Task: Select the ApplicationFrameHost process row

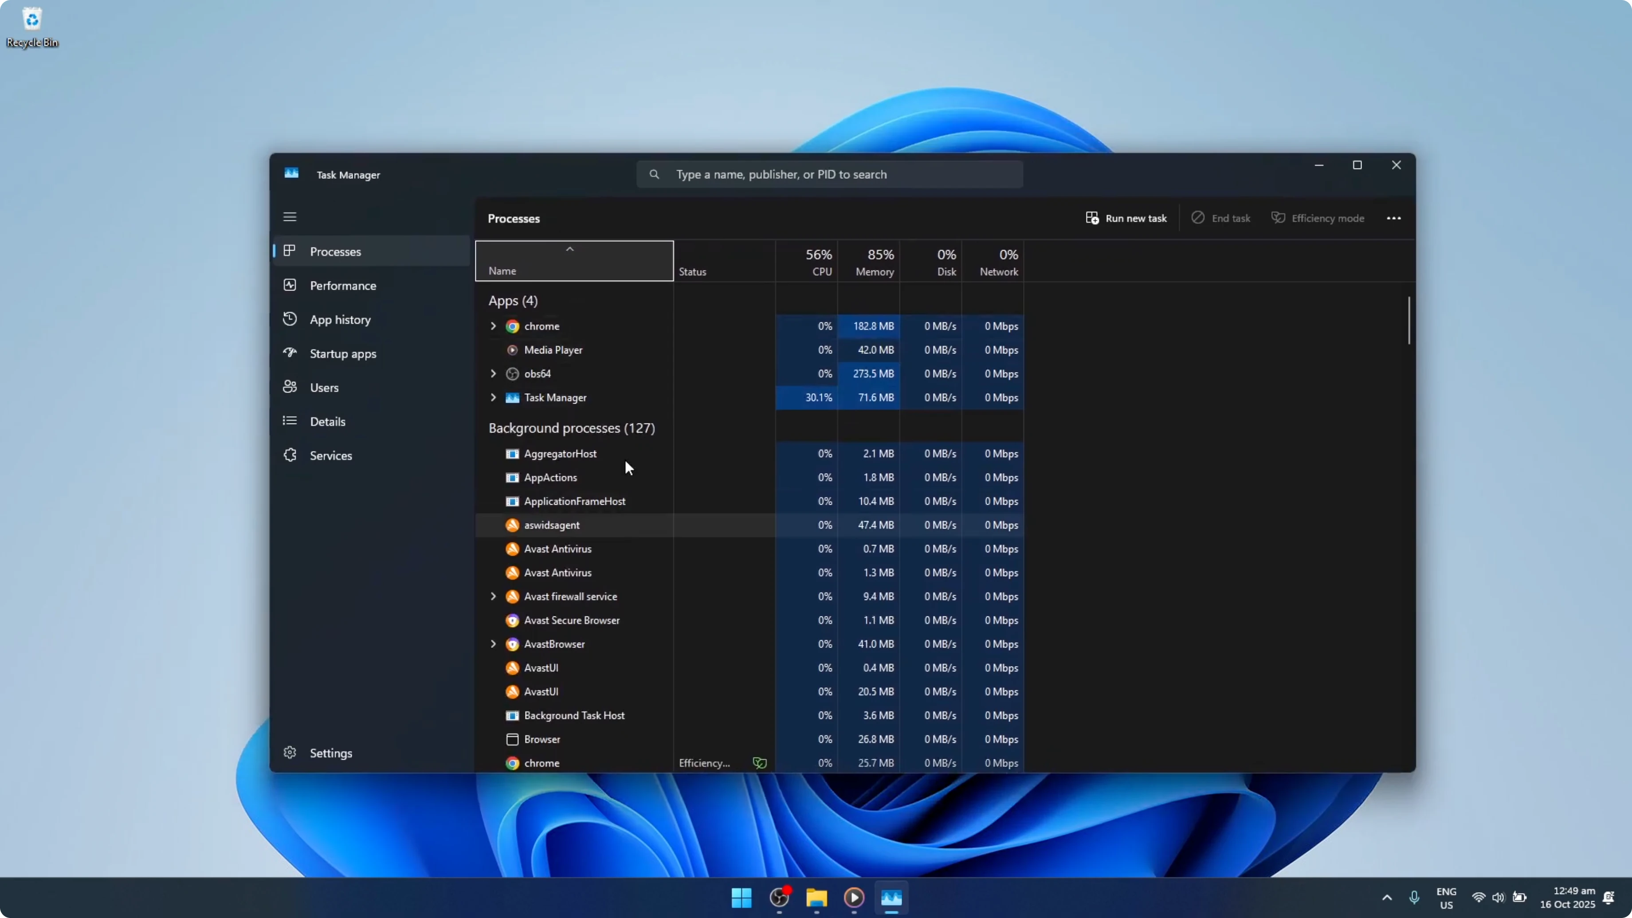Action: pos(749,502)
